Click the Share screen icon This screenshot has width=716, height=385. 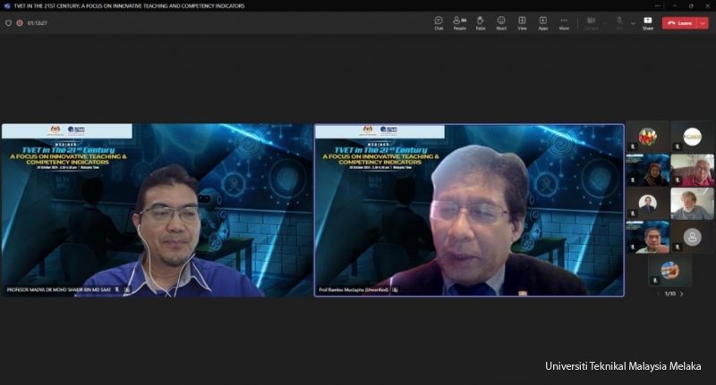[x=647, y=22]
